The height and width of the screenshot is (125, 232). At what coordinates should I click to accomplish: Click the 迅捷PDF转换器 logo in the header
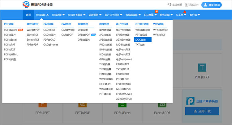[37, 5]
